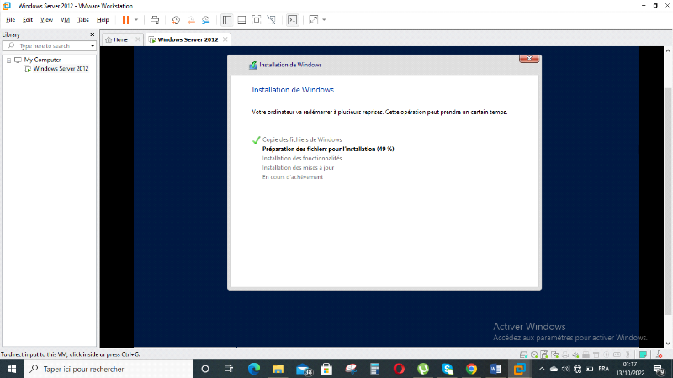
Task: Open the Edit menu
Action: pos(28,19)
